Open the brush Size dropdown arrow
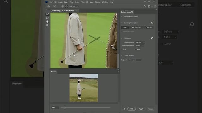The height and width of the screenshot is (113, 202). tap(77, 6)
